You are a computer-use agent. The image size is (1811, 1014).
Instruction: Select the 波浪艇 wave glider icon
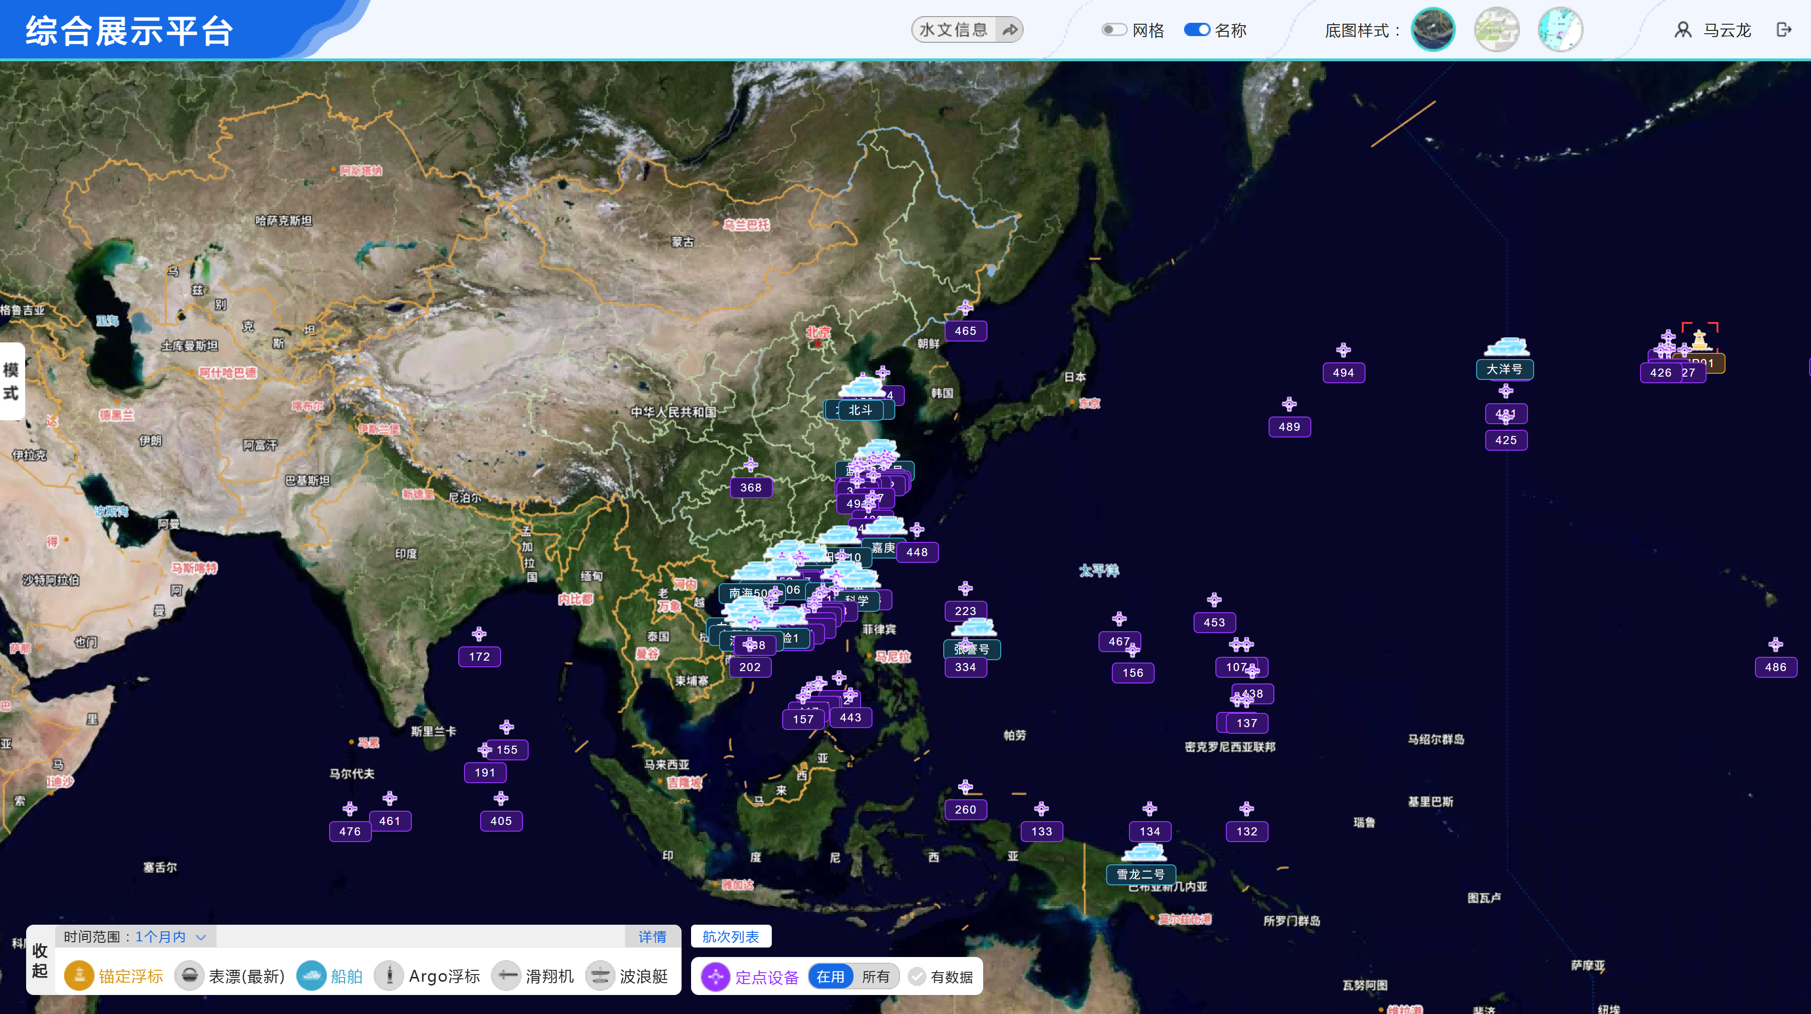600,976
